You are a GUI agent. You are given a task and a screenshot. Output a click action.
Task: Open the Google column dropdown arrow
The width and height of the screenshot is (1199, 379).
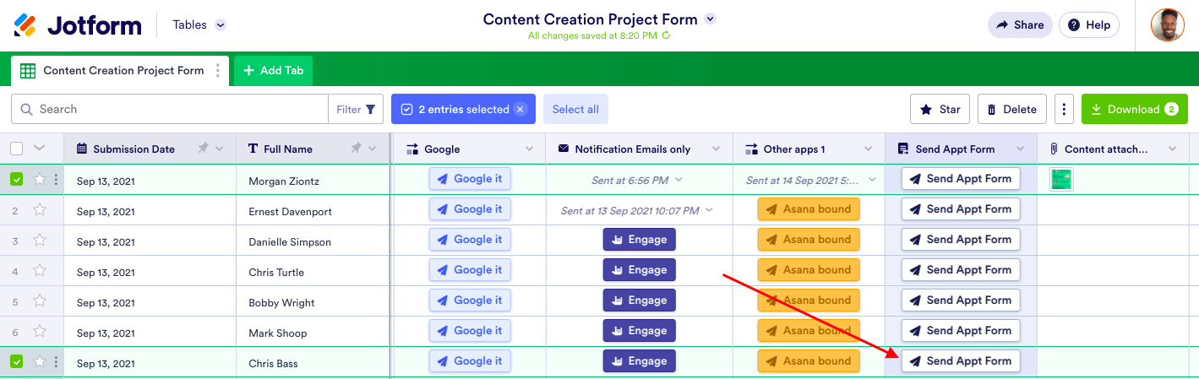pos(530,149)
